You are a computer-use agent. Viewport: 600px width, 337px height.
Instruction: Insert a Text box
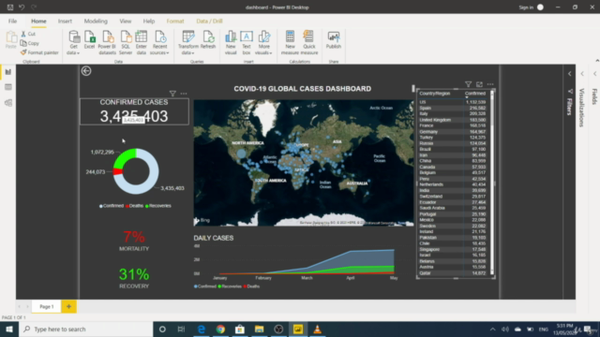pos(247,43)
